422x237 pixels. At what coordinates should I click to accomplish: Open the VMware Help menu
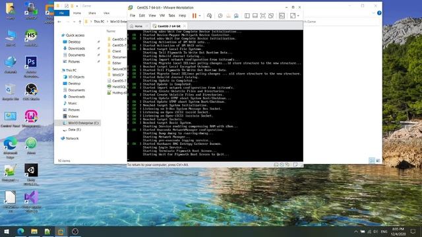coord(182,16)
